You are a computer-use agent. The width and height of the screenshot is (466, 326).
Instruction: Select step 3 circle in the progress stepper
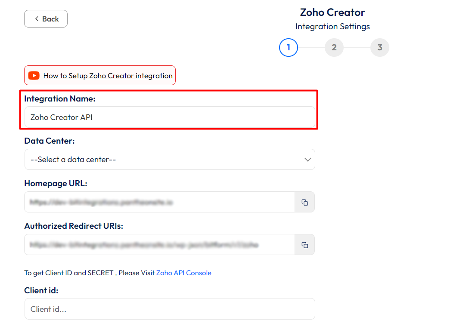[x=379, y=47]
